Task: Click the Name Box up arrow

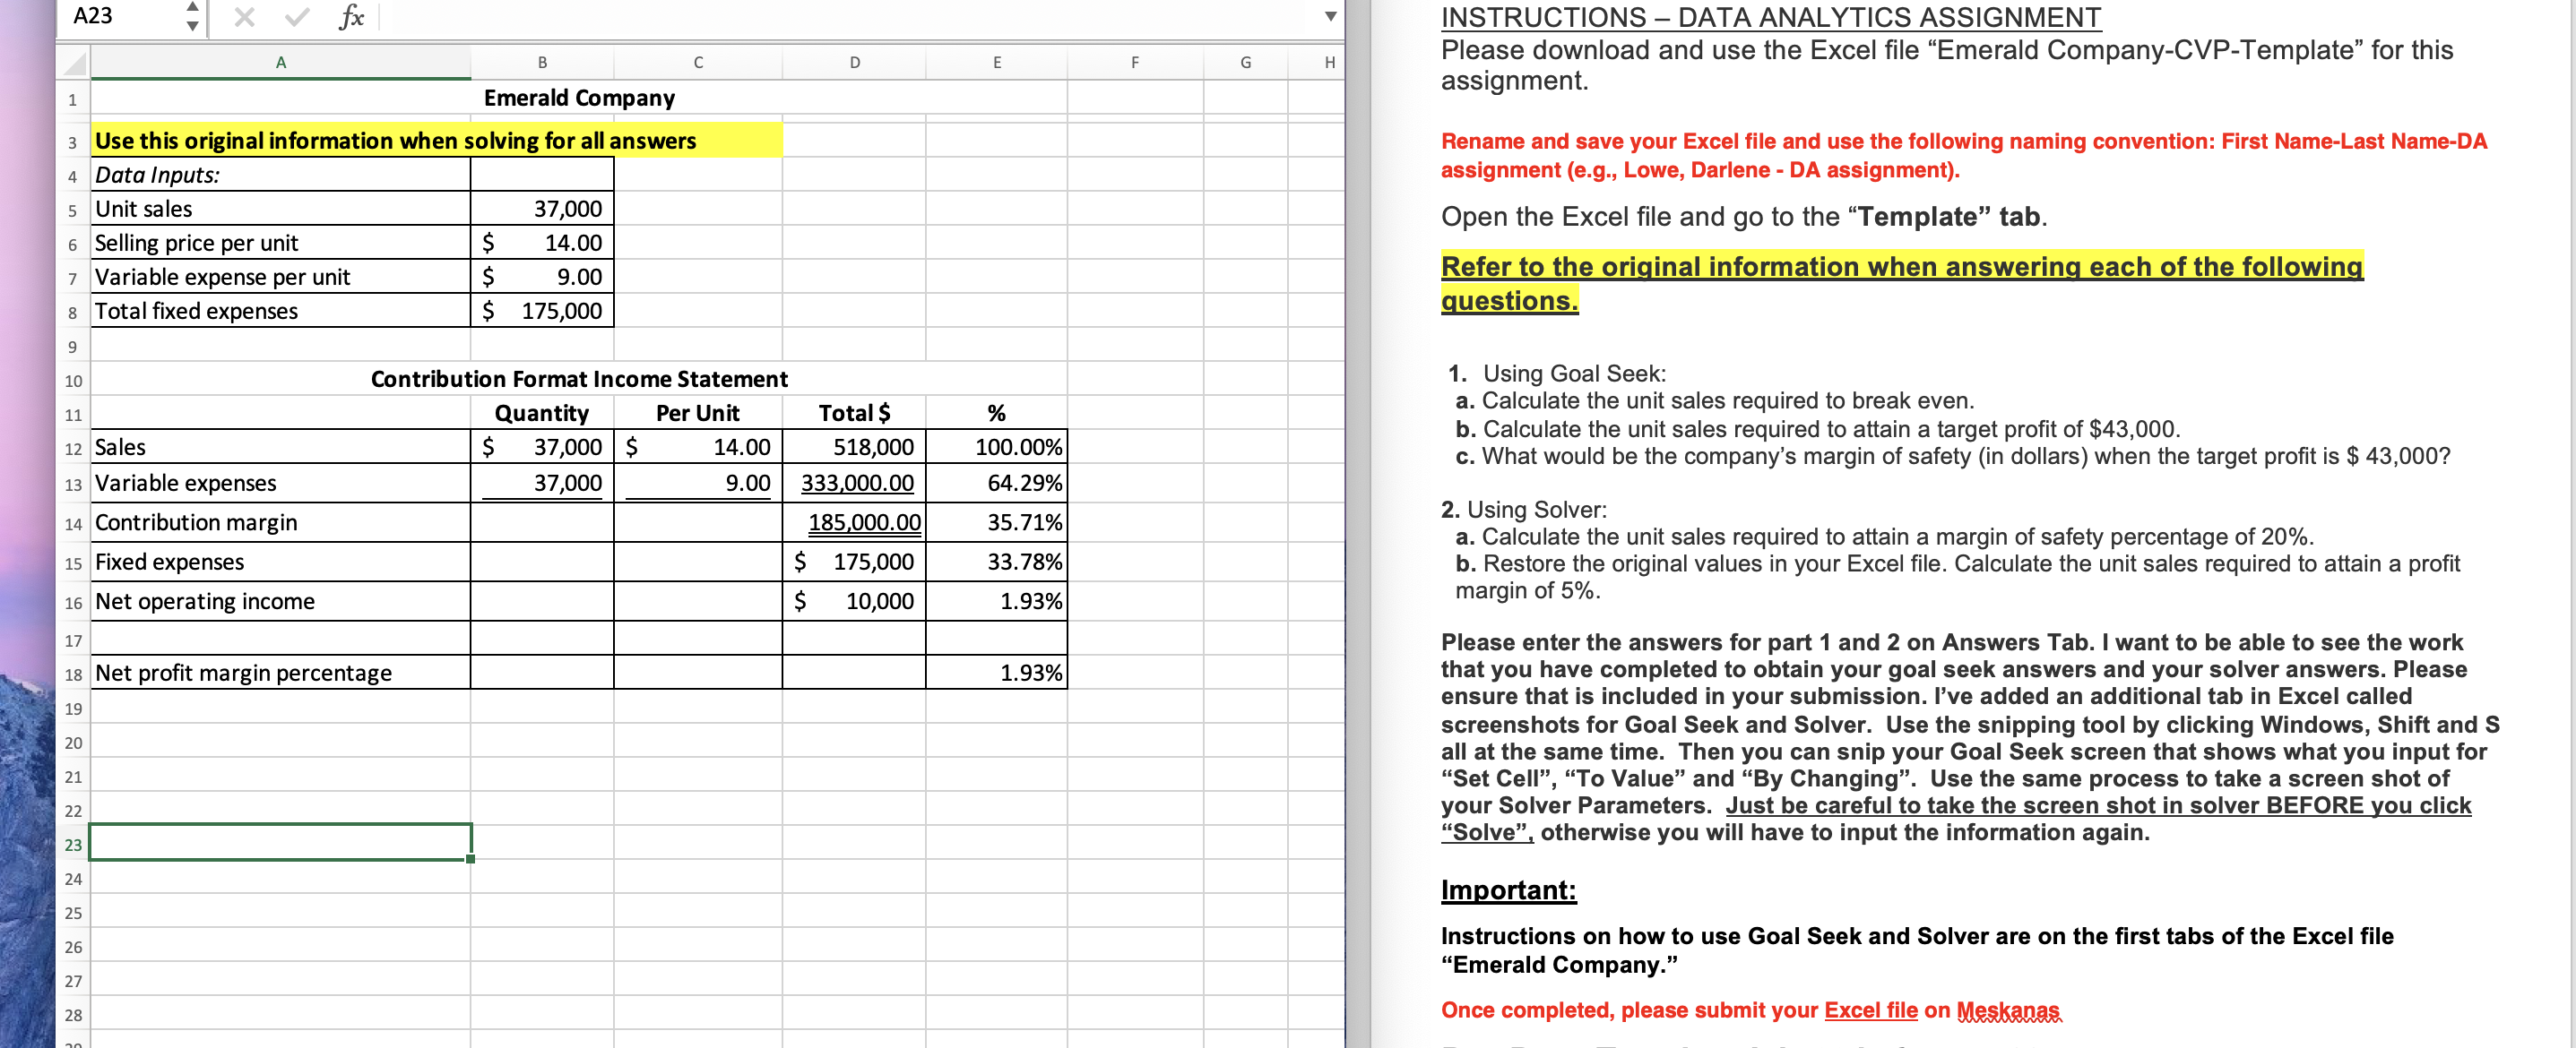Action: [192, 8]
